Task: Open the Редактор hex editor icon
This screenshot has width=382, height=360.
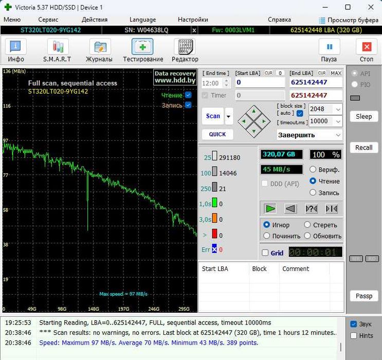Action: (185, 50)
